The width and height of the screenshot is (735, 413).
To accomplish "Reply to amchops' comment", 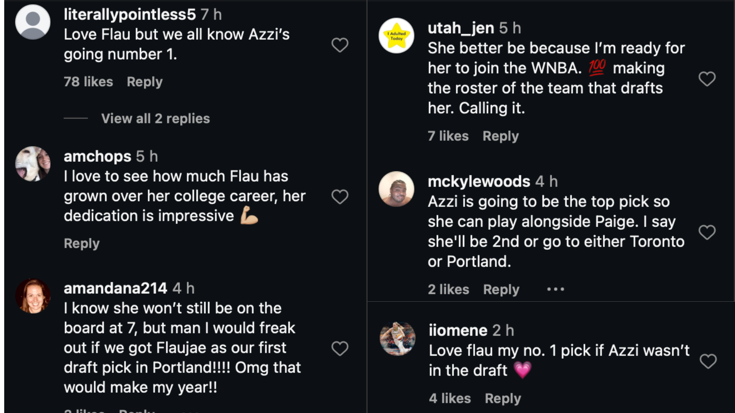I will (82, 244).
